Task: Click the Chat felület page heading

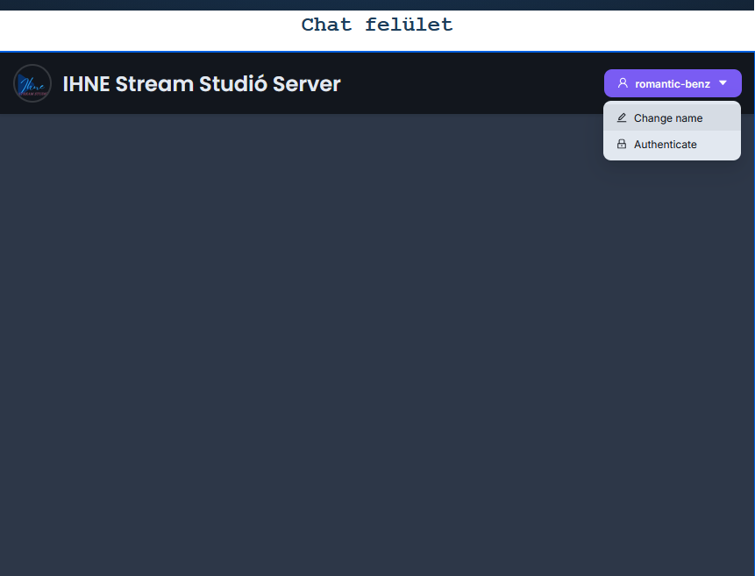Action: pos(377,25)
